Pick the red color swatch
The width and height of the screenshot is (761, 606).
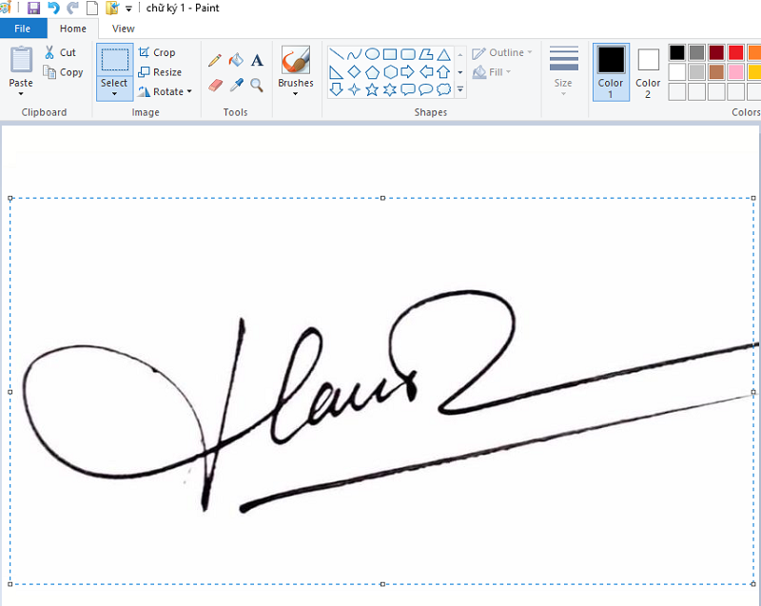[x=735, y=52]
